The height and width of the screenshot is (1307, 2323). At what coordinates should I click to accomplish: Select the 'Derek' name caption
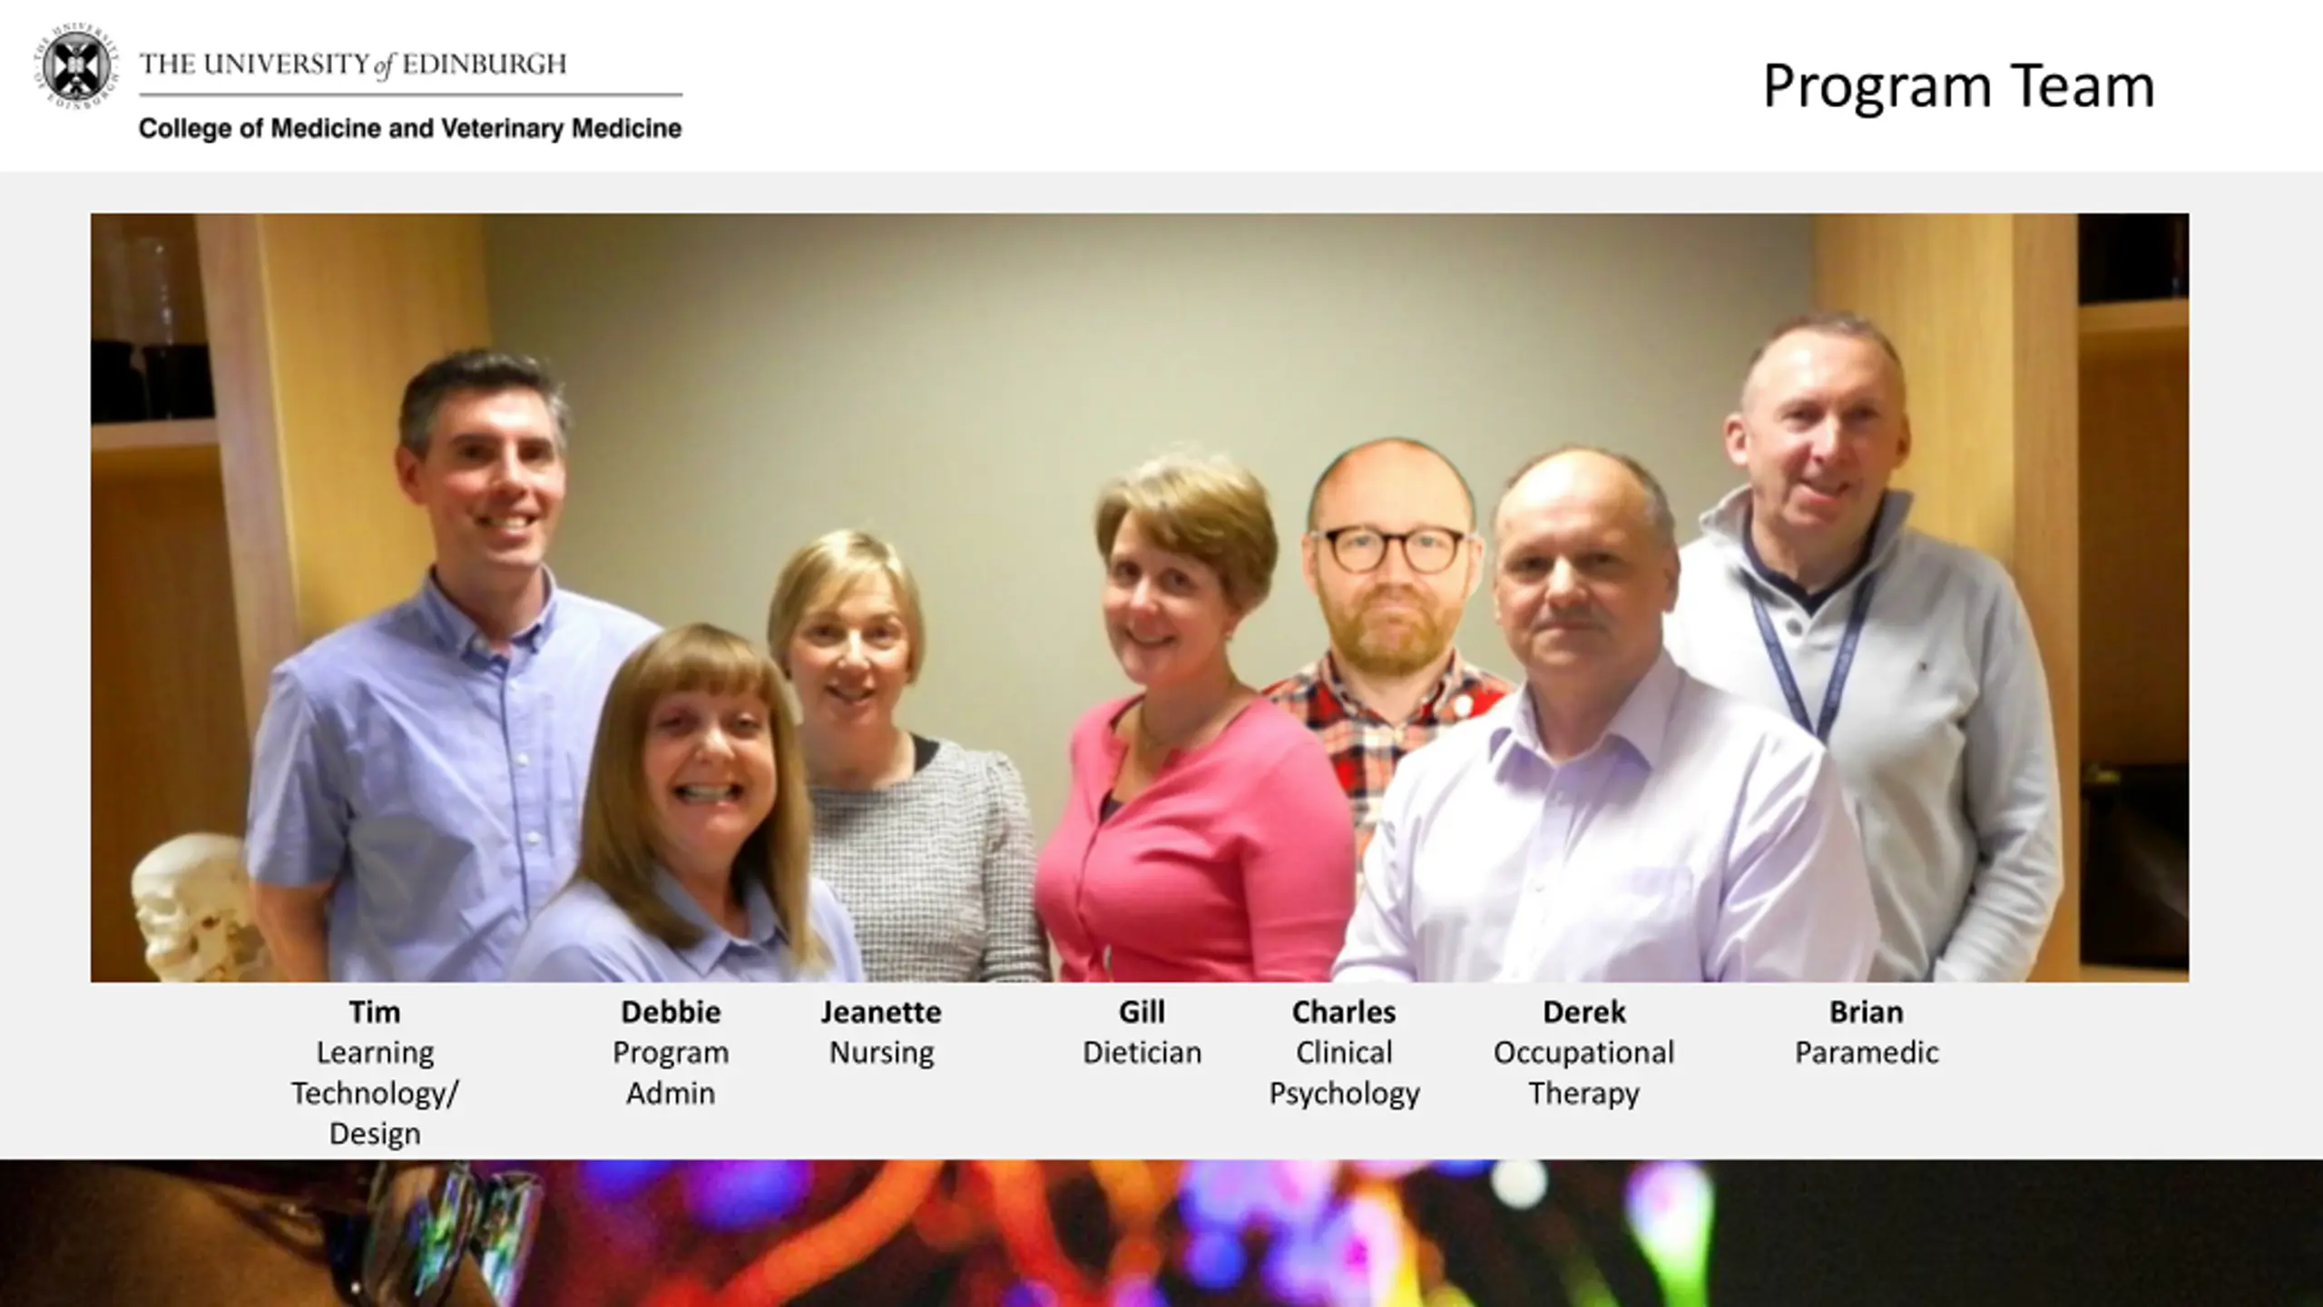tap(1584, 1011)
